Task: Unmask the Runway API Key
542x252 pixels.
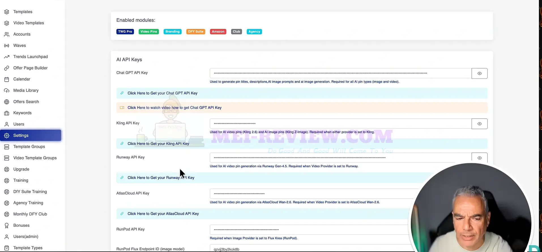Action: pos(479,158)
